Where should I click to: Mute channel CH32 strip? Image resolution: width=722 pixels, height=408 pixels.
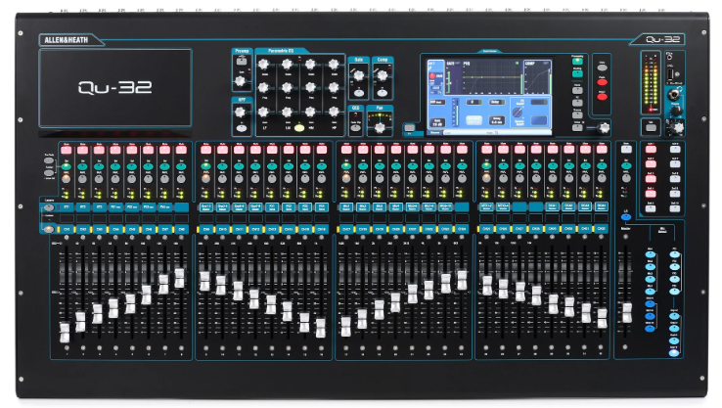pos(602,150)
